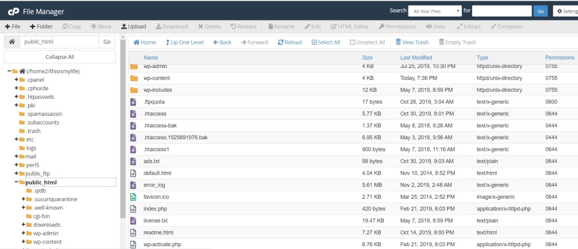
Task: Click Up One Level link
Action: [184, 42]
